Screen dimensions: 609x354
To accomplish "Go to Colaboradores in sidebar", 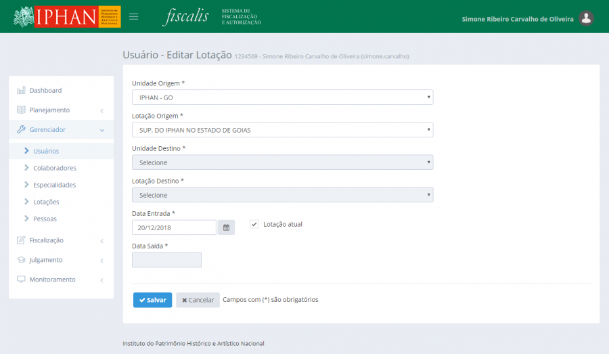I will coord(54,168).
